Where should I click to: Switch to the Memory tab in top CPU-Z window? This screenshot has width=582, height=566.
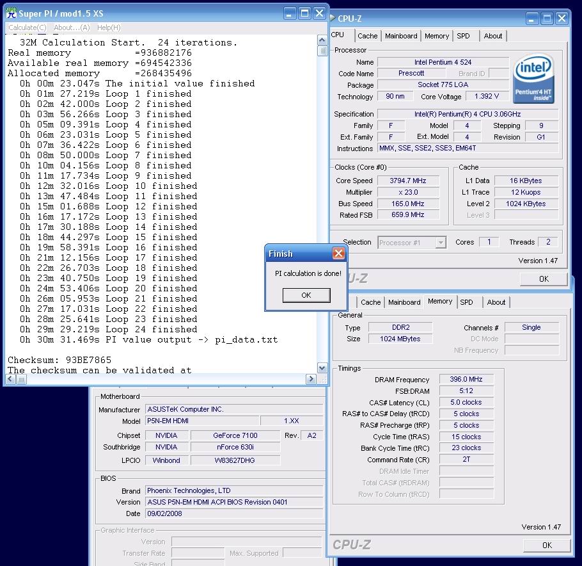pyautogui.click(x=436, y=36)
